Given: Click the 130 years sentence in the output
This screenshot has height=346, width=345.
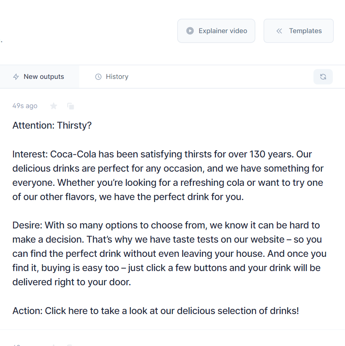Looking at the screenshot, I should [172, 154].
